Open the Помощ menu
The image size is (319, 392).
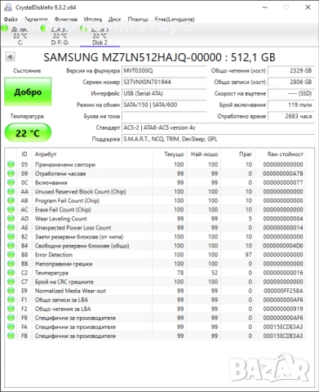point(138,20)
